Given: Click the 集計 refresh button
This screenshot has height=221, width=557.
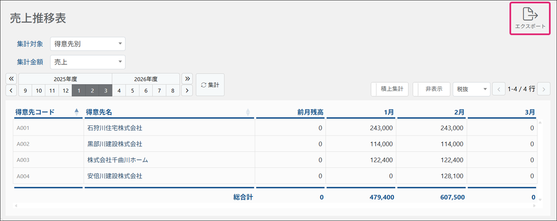Looking at the screenshot, I should point(210,85).
